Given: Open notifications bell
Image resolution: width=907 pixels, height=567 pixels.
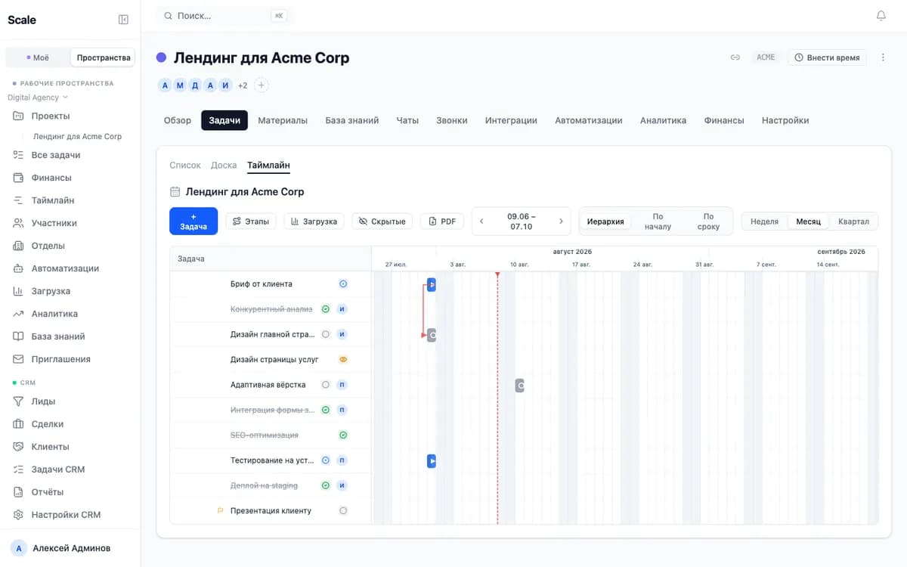Looking at the screenshot, I should click(881, 16).
